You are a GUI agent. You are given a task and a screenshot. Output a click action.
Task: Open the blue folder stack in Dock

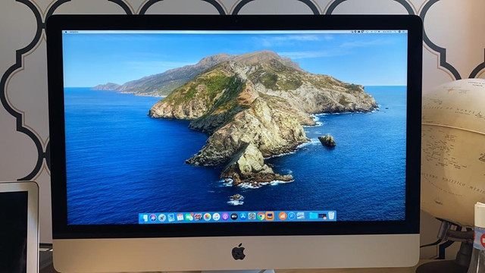pyautogui.click(x=313, y=215)
